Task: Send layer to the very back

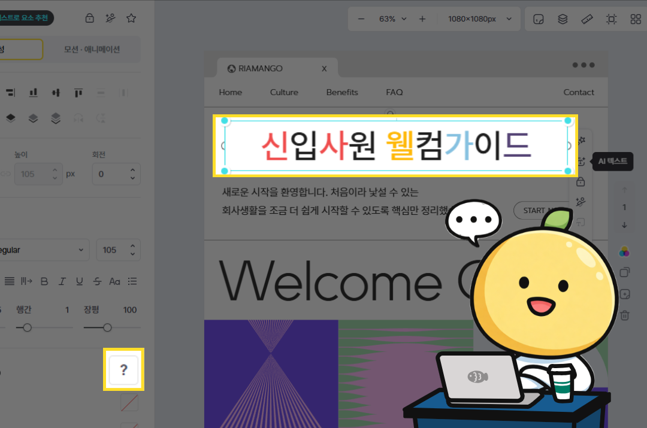Action: point(56,119)
